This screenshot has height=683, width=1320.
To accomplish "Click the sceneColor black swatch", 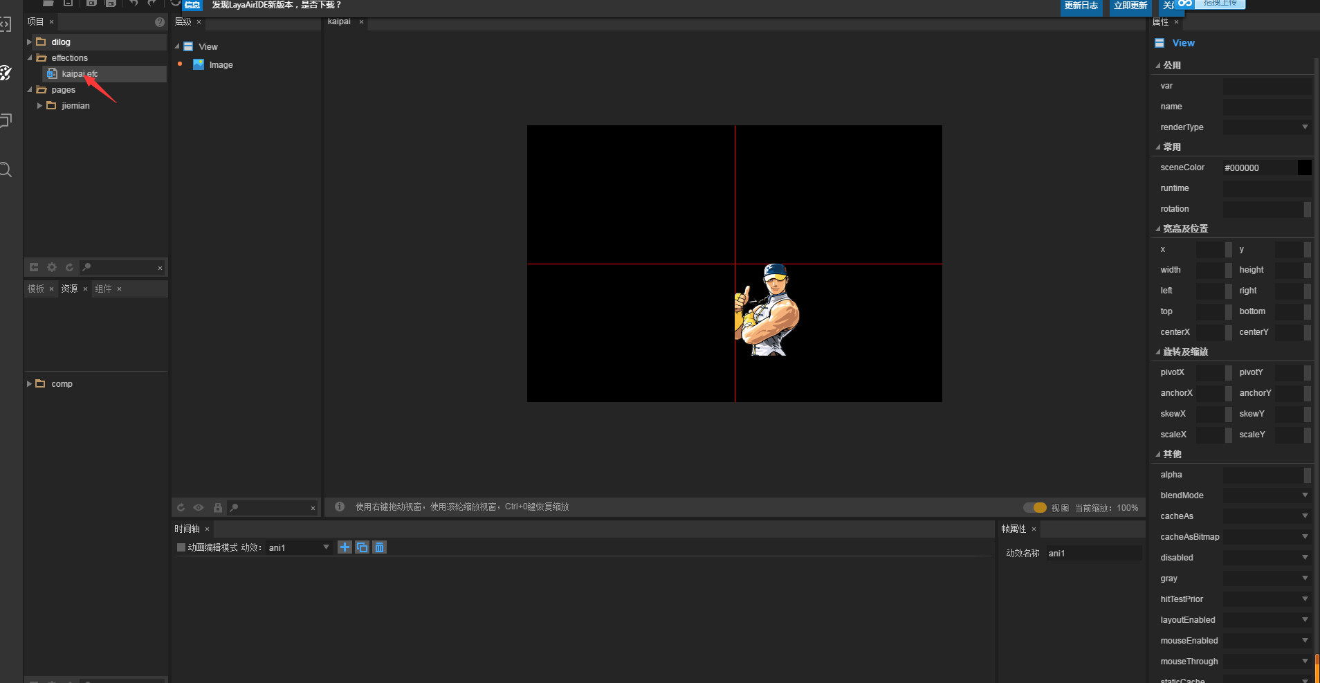I will point(1304,167).
